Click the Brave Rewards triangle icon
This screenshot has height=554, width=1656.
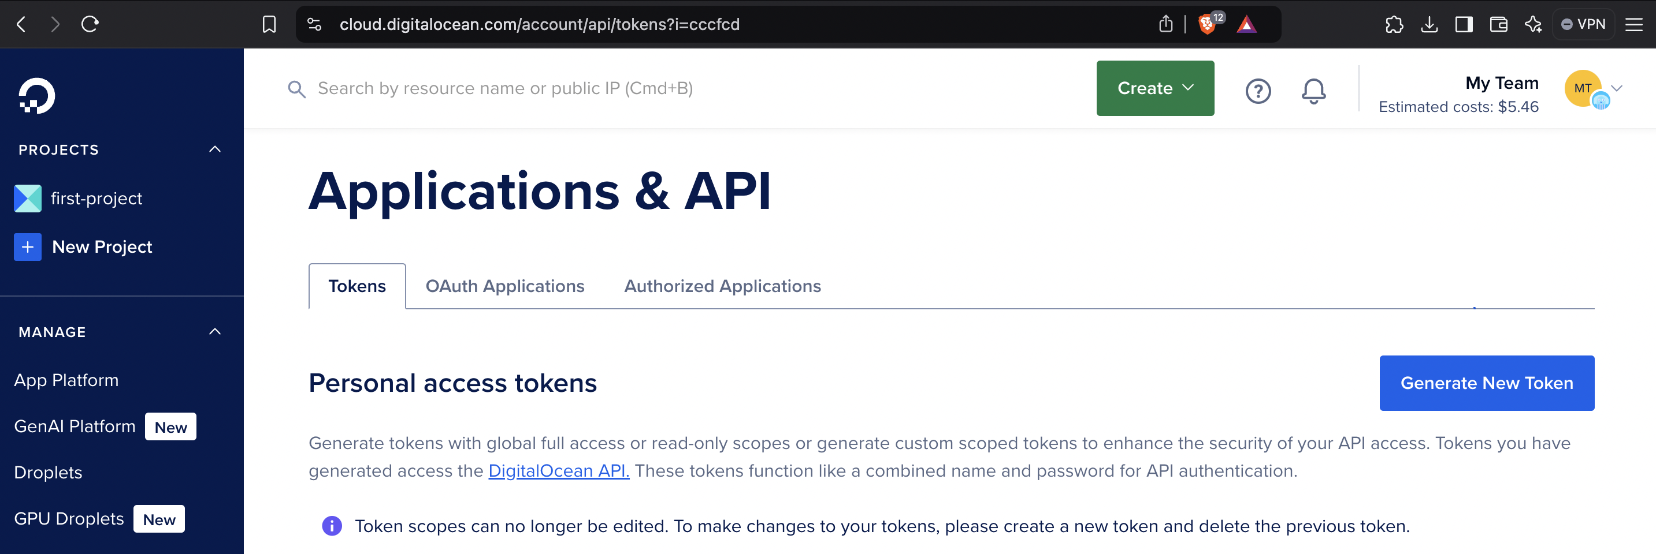1248,24
